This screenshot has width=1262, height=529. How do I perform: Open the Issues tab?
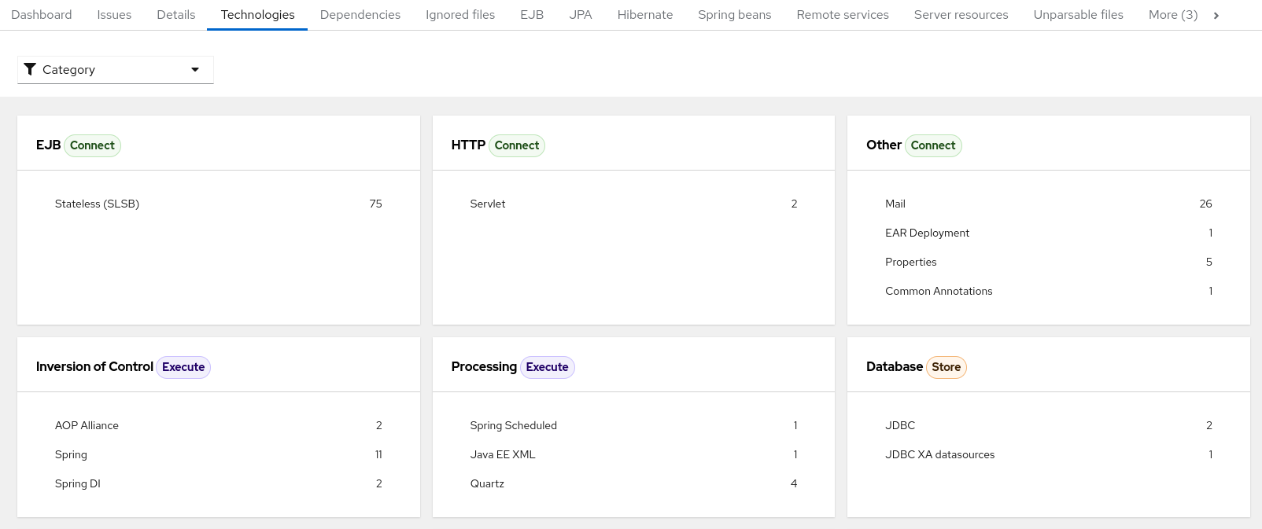coord(114,15)
